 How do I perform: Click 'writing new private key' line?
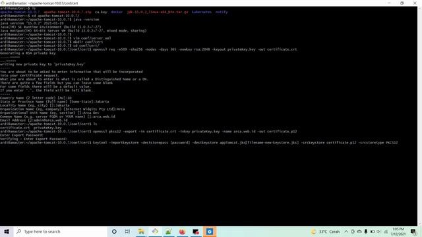coord(42,65)
